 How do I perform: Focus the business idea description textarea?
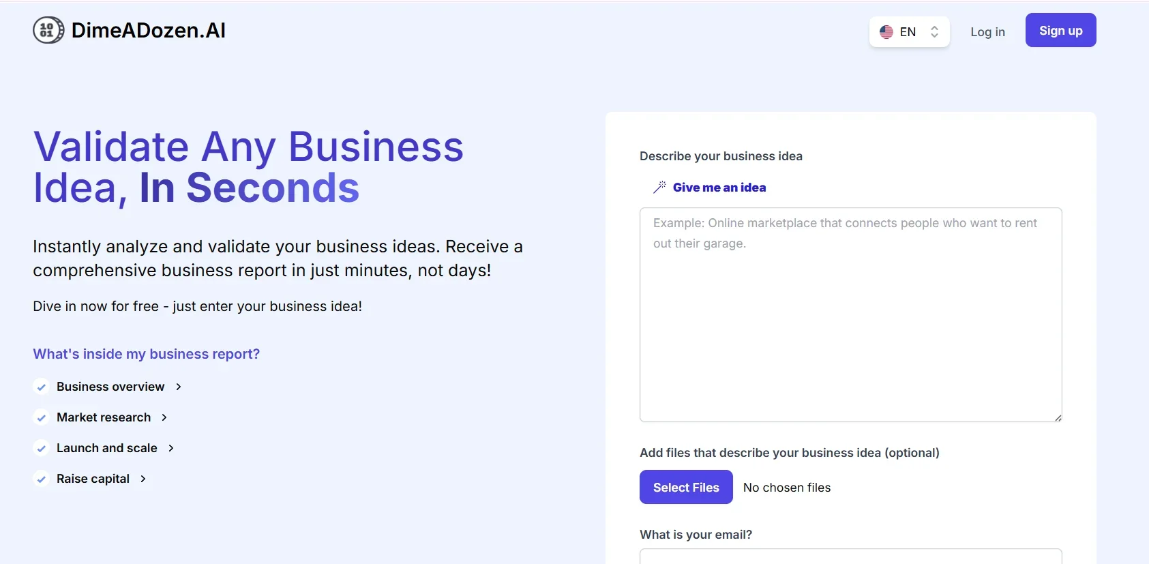click(850, 314)
